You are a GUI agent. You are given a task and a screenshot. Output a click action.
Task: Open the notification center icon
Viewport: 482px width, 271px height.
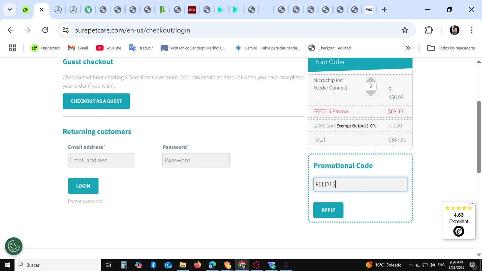pos(473,265)
